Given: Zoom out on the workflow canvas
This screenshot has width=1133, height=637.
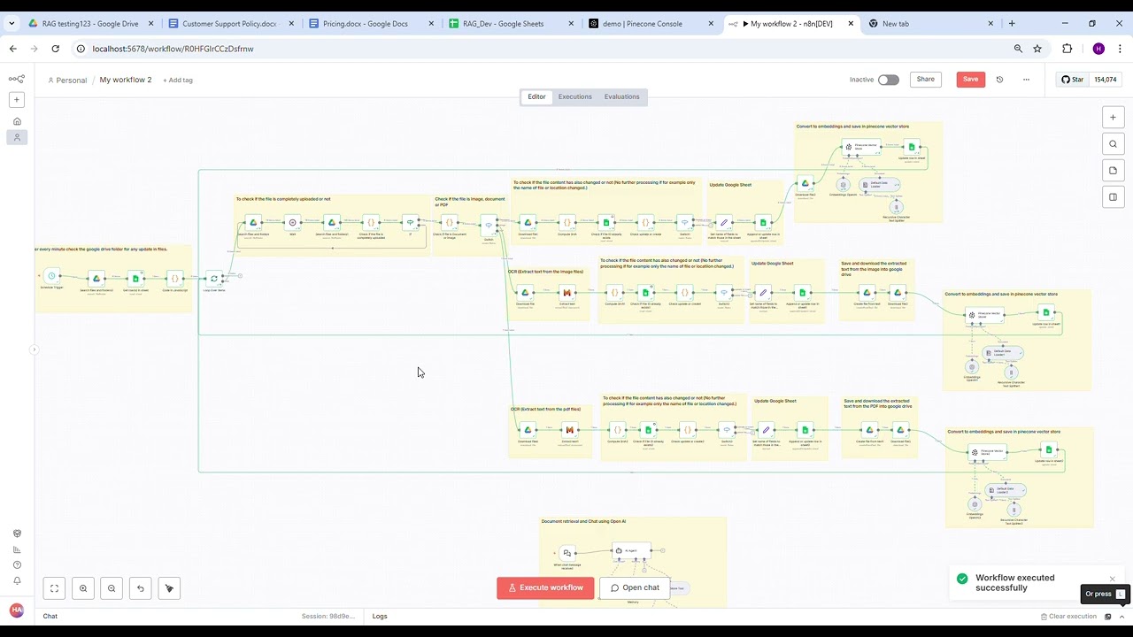Looking at the screenshot, I should coord(112,588).
